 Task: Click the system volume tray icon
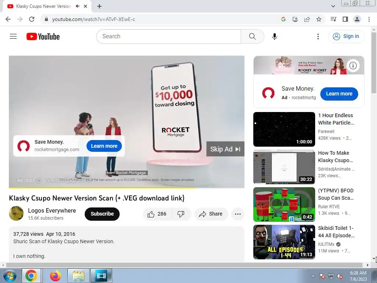(340, 276)
